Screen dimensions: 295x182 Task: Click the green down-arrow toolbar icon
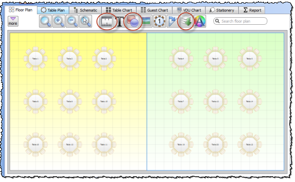(186, 21)
